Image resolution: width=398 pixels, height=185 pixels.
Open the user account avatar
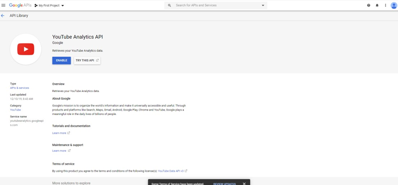coord(394,6)
